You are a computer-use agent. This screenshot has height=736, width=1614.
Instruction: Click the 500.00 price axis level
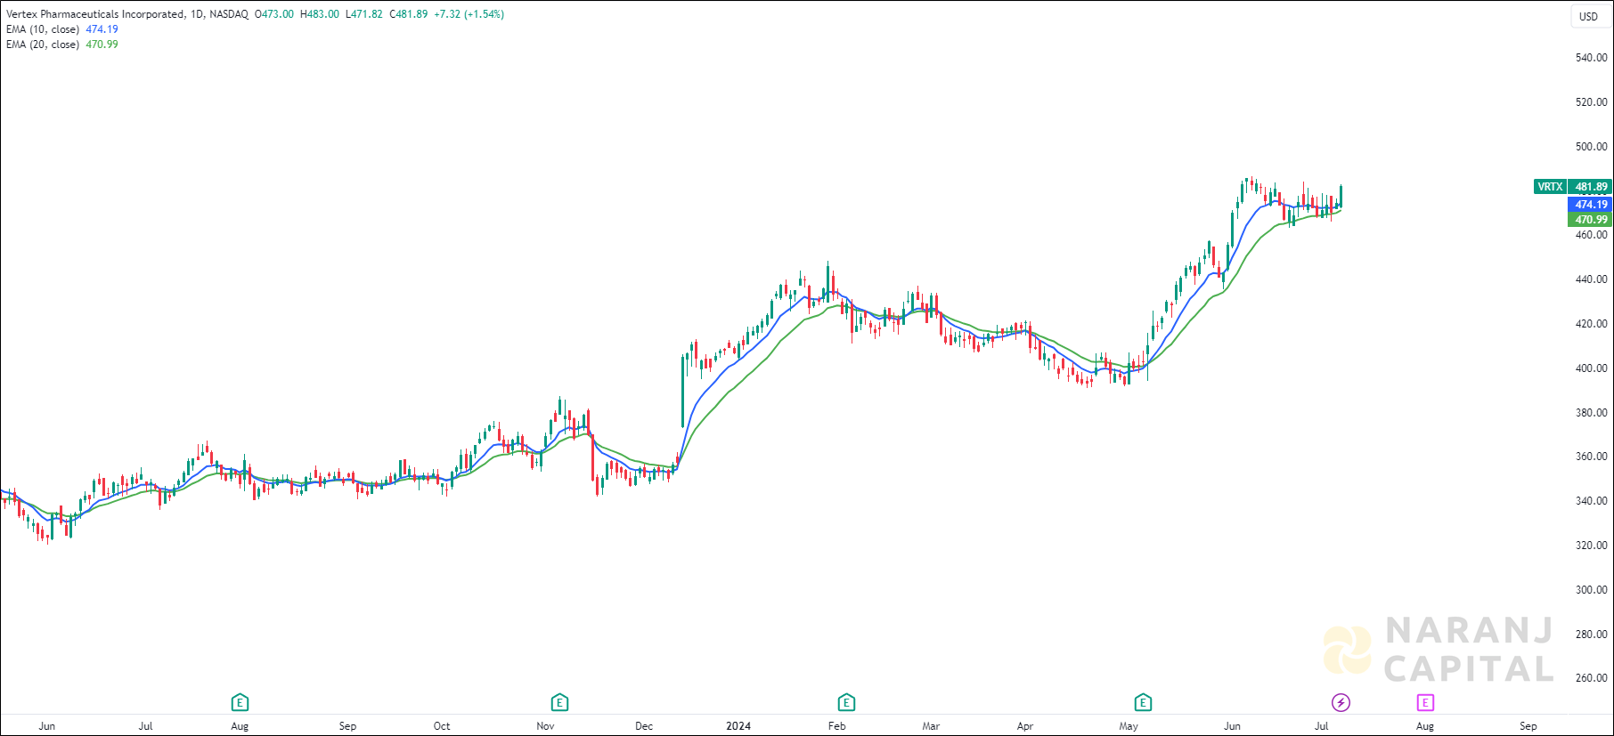[1591, 147]
